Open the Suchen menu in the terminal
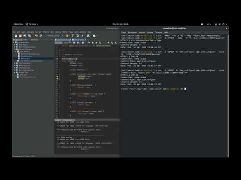 tap(150, 32)
